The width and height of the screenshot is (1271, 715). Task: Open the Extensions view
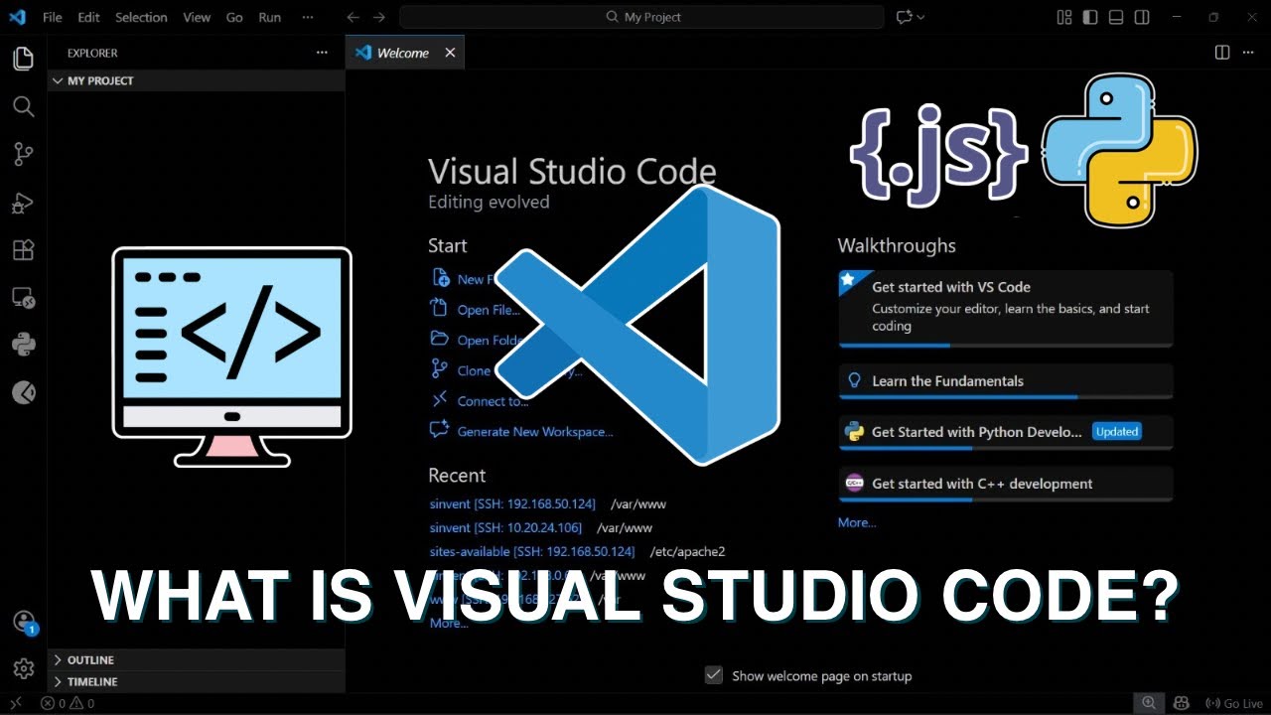point(23,250)
